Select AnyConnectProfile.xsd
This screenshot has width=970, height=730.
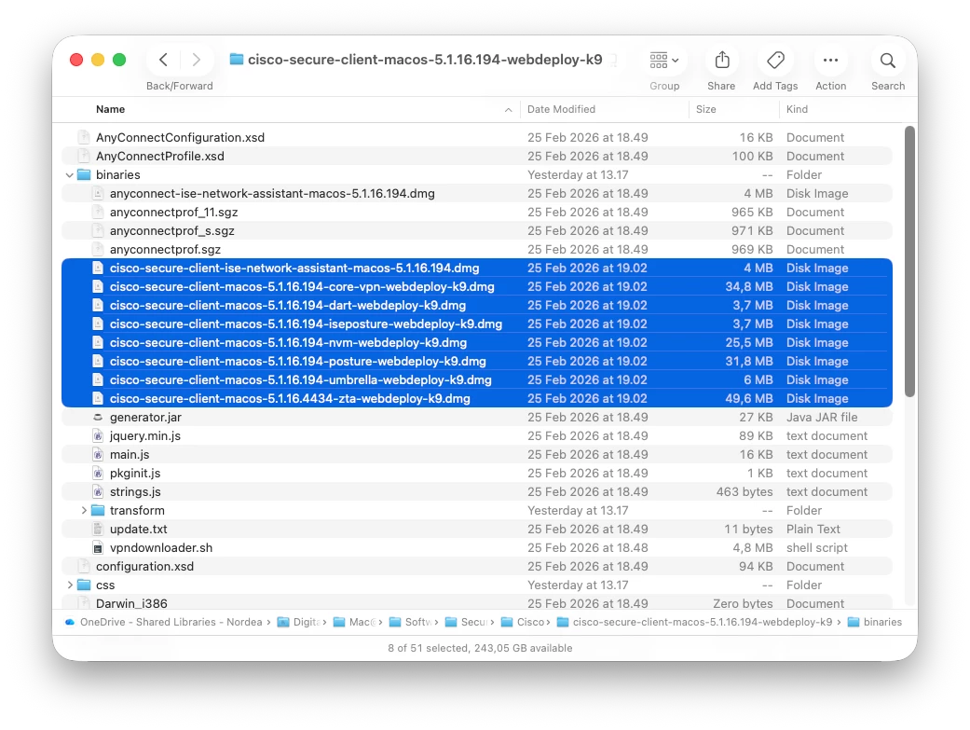coord(477,156)
